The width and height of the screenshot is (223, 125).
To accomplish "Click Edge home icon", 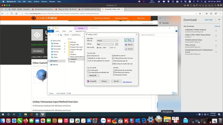I will [x=16, y=14].
